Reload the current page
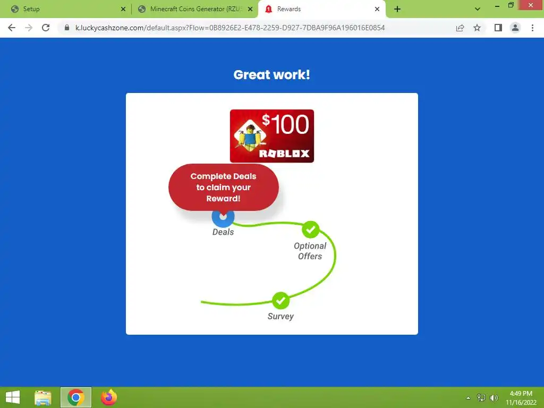Image resolution: width=544 pixels, height=408 pixels. pos(46,28)
